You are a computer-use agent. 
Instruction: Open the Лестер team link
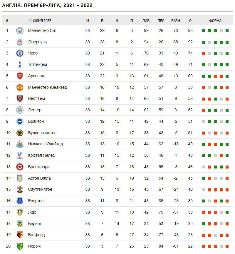(35, 110)
